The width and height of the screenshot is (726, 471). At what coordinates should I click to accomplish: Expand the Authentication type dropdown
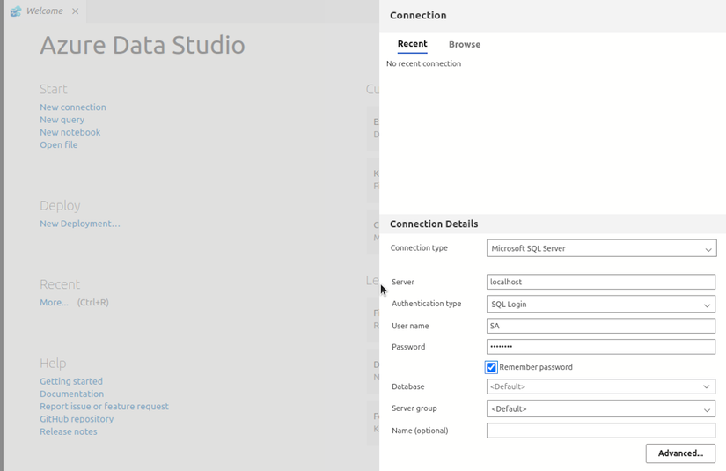click(601, 305)
